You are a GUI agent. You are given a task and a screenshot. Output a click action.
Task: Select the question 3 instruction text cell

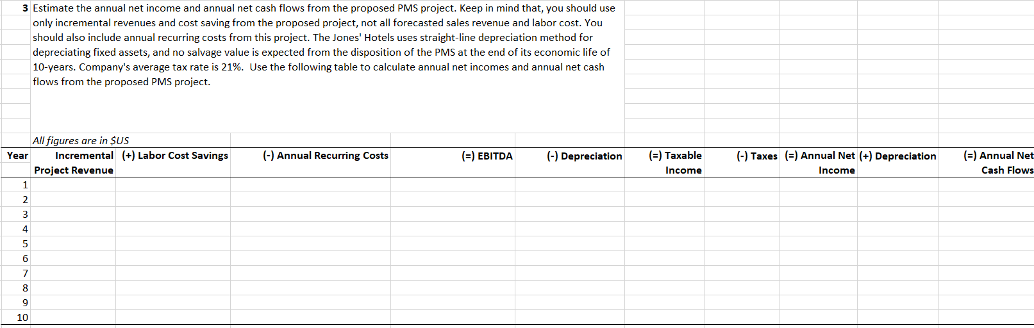click(328, 67)
